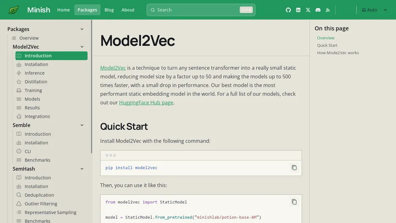Click the sidebar vertical scrollbar
Image resolution: width=396 pixels, height=223 pixels.
click(x=91, y=86)
